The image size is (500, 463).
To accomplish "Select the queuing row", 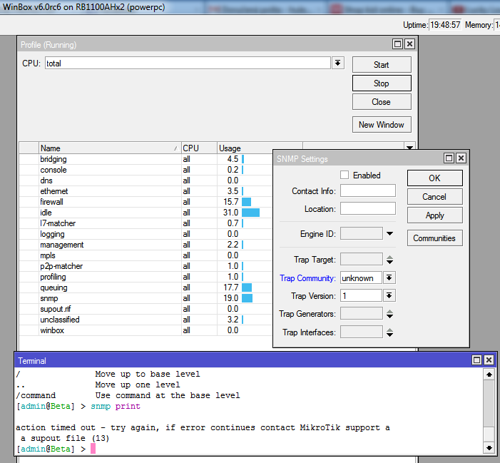I will click(x=146, y=288).
